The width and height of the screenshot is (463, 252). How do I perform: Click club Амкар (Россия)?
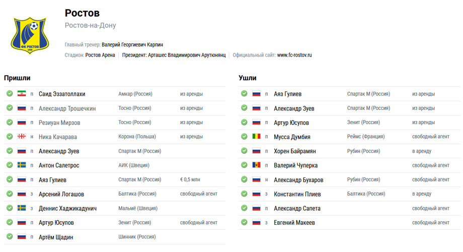135,94
